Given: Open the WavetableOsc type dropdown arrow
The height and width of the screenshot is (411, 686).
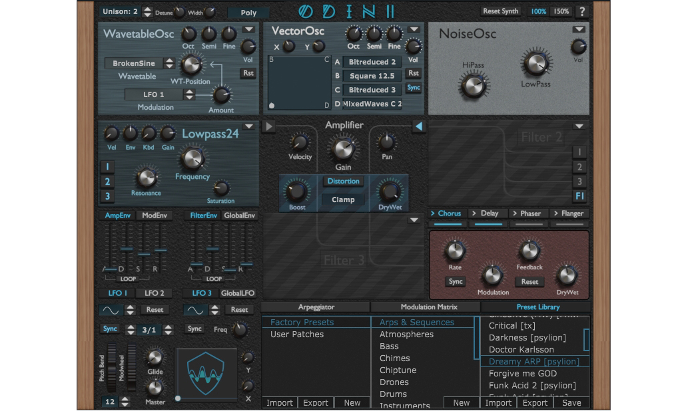Looking at the screenshot, I should 249,29.
